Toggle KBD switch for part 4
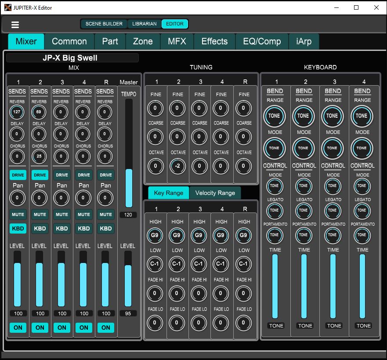 84,228
